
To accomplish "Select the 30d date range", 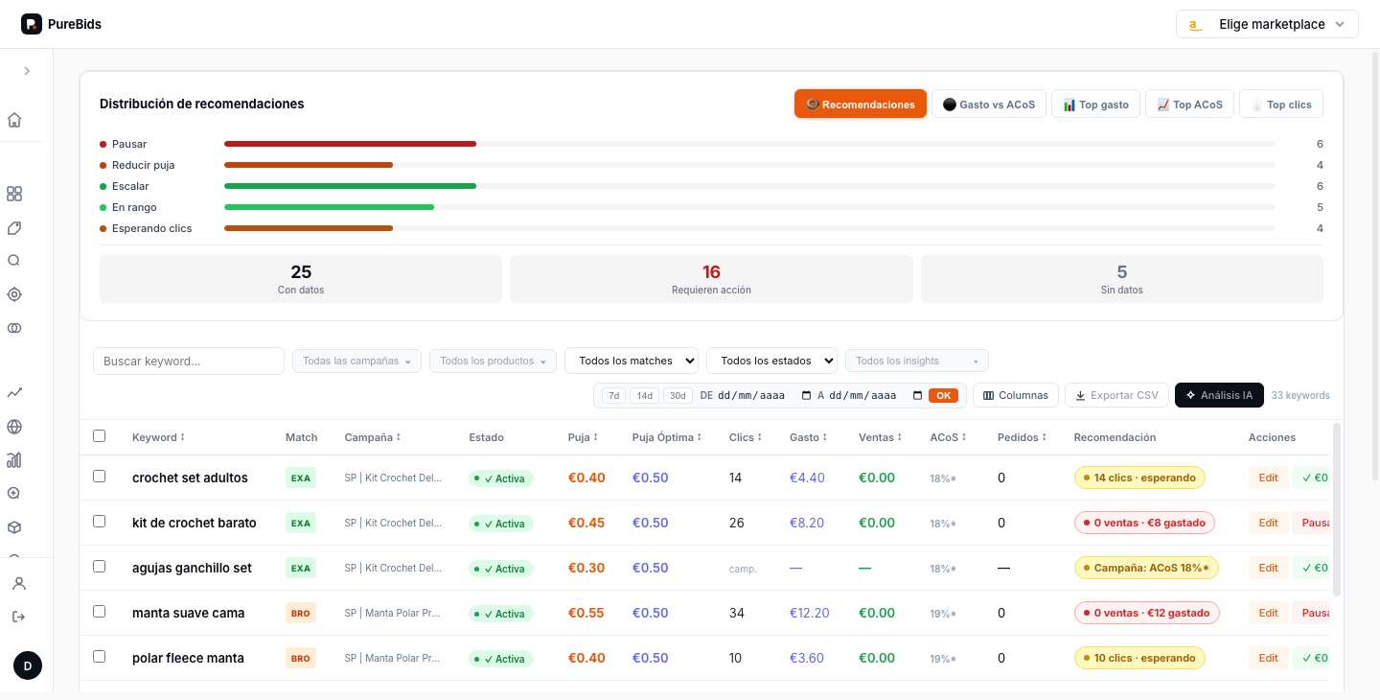I will tap(678, 395).
